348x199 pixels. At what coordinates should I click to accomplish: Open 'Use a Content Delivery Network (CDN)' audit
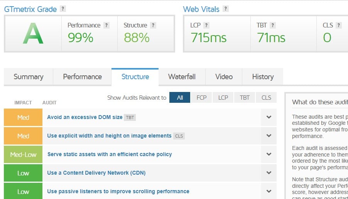pos(96,173)
